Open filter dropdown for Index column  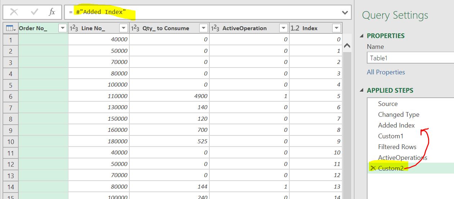pyautogui.click(x=337, y=28)
